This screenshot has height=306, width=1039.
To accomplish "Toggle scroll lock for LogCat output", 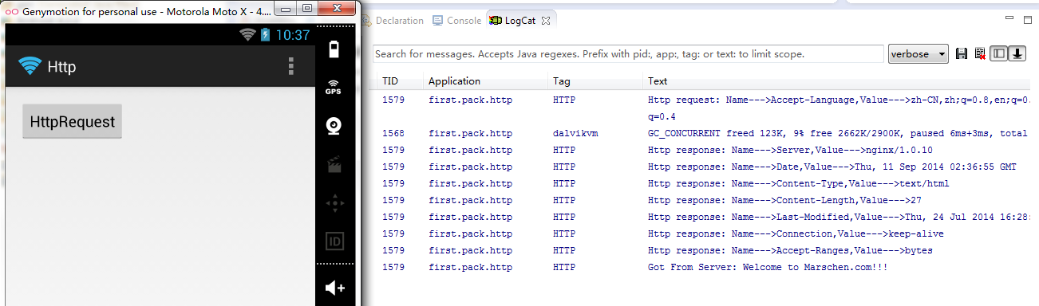I will (1017, 53).
